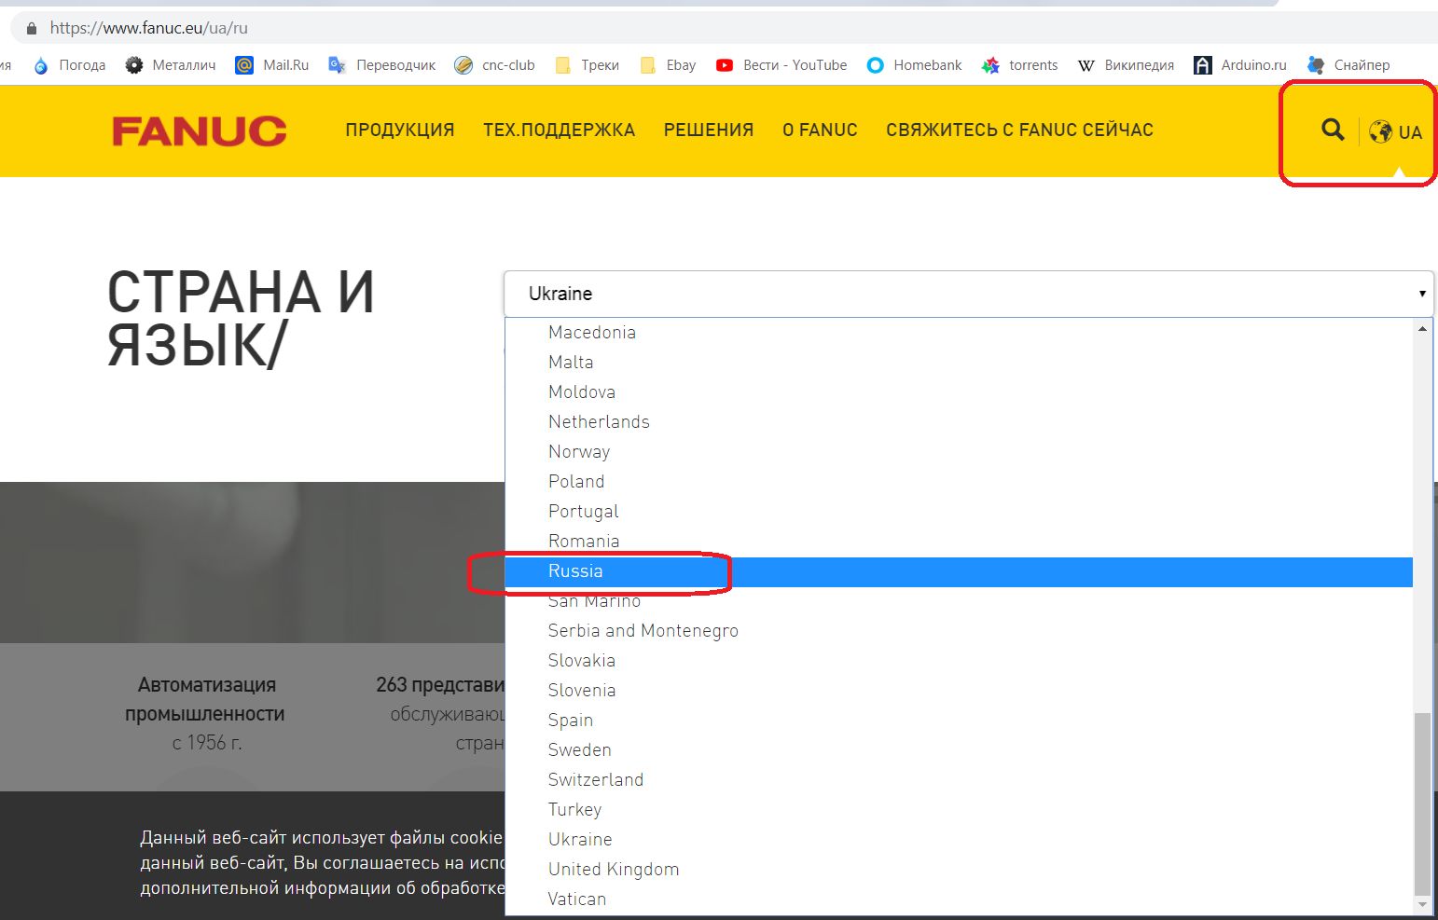Open the Погода bookmark
Screen dimensions: 1438x920
coord(70,65)
